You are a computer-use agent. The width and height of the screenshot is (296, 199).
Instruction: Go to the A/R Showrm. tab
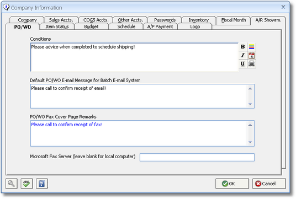[x=268, y=20]
